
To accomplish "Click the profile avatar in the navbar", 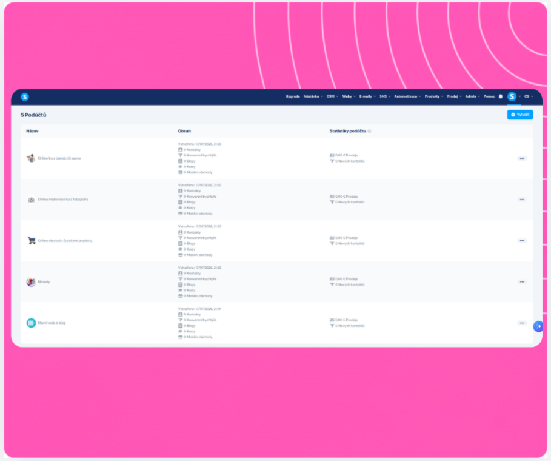I will 512,96.
